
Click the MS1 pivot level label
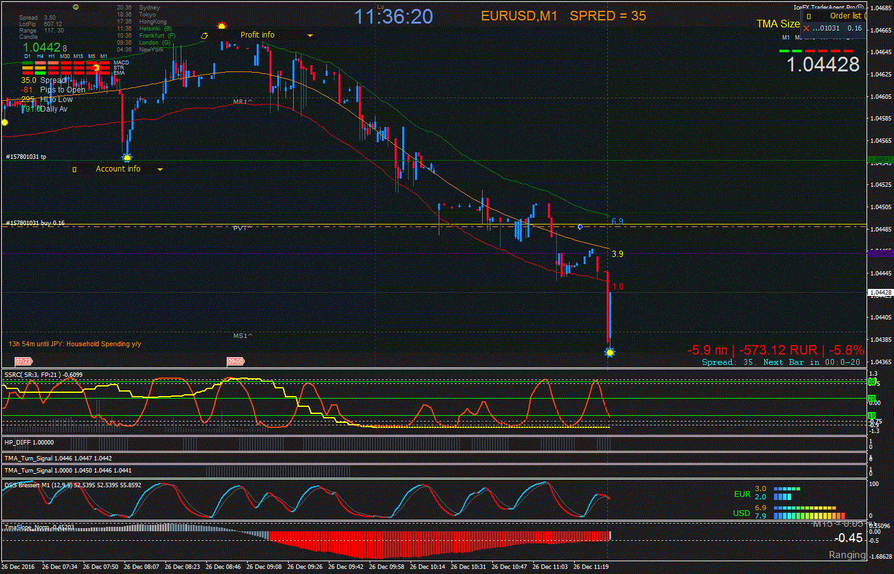(243, 335)
